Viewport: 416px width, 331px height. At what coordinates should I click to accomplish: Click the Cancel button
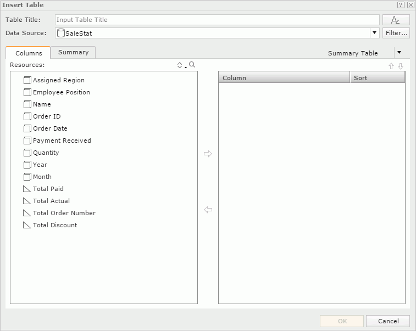(x=388, y=321)
